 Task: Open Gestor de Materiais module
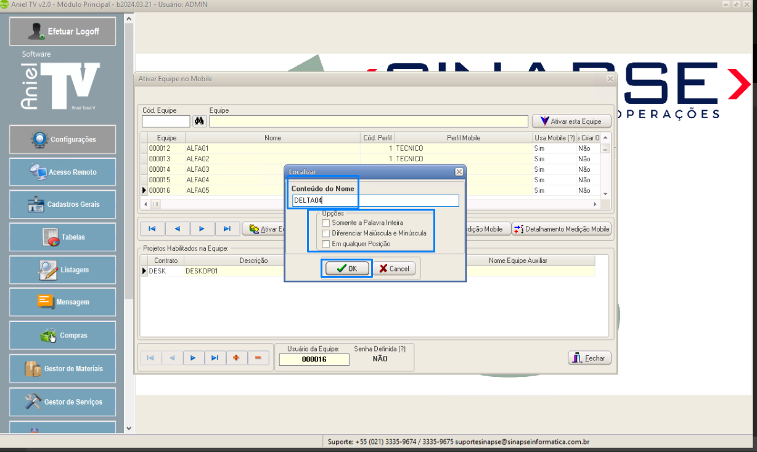tap(63, 369)
